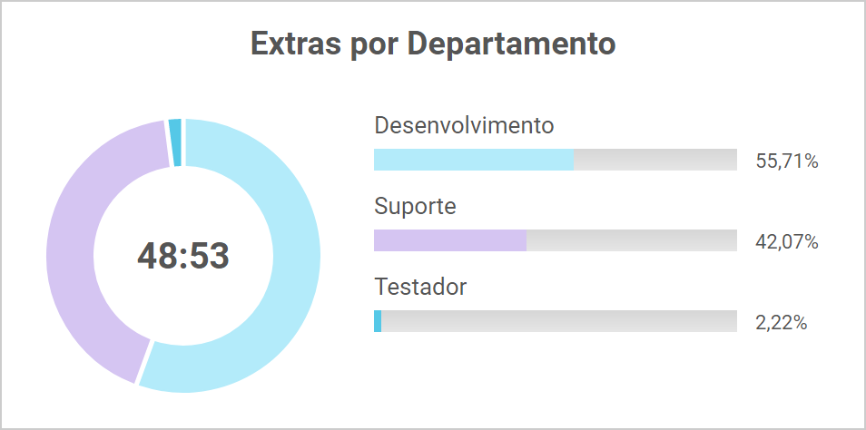The height and width of the screenshot is (430, 866).
Task: Click the small teal Testador donut slice
Action: click(175, 142)
